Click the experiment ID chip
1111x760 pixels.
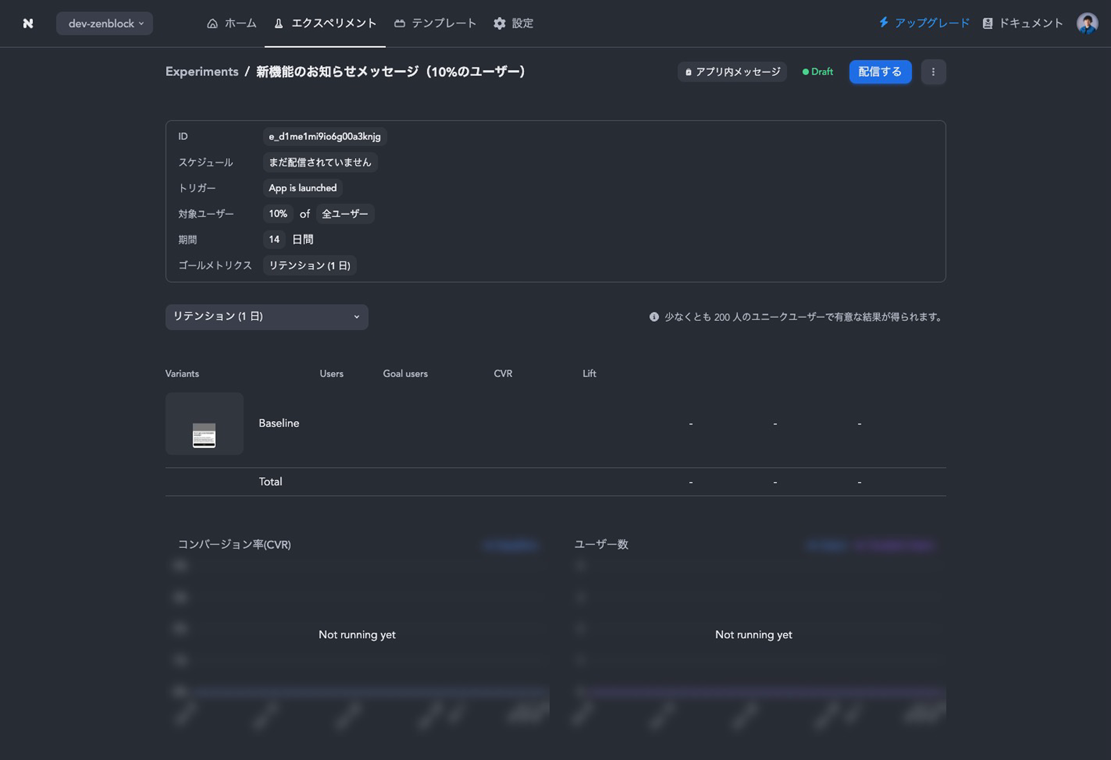pyautogui.click(x=325, y=137)
